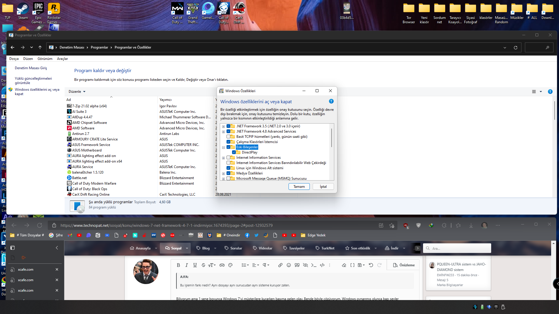Open the emoji smiley picker
Viewport: 559px width, 314px height.
289,265
